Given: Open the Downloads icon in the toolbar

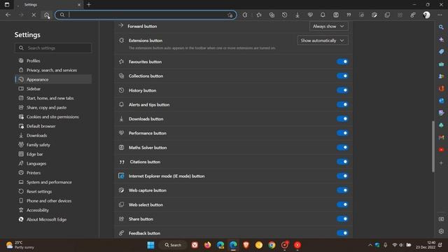Looking at the screenshot, I should coord(297,15).
